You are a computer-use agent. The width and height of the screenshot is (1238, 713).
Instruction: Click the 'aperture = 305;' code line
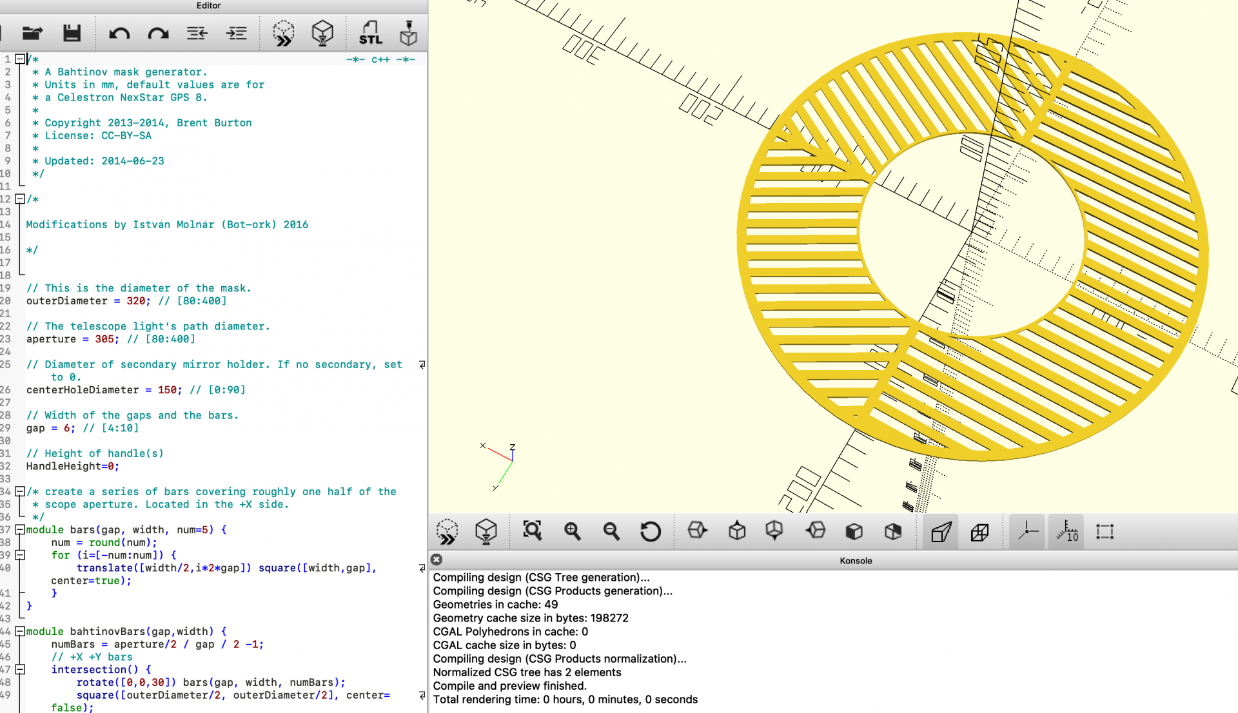point(110,339)
